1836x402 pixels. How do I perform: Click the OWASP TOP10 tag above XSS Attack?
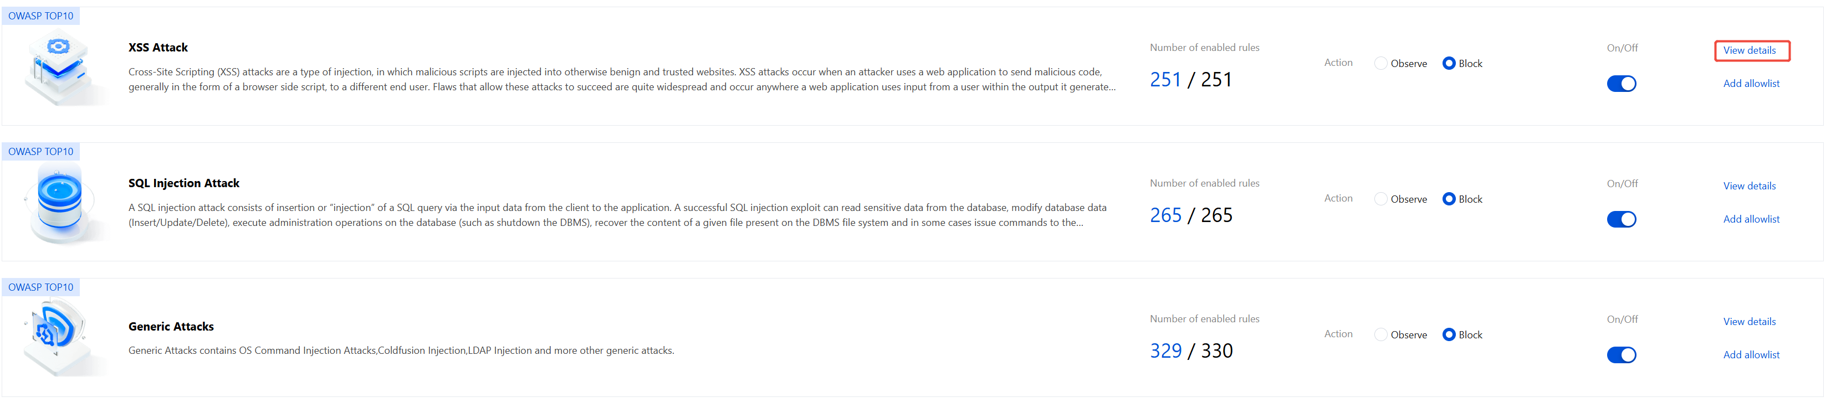coord(40,16)
